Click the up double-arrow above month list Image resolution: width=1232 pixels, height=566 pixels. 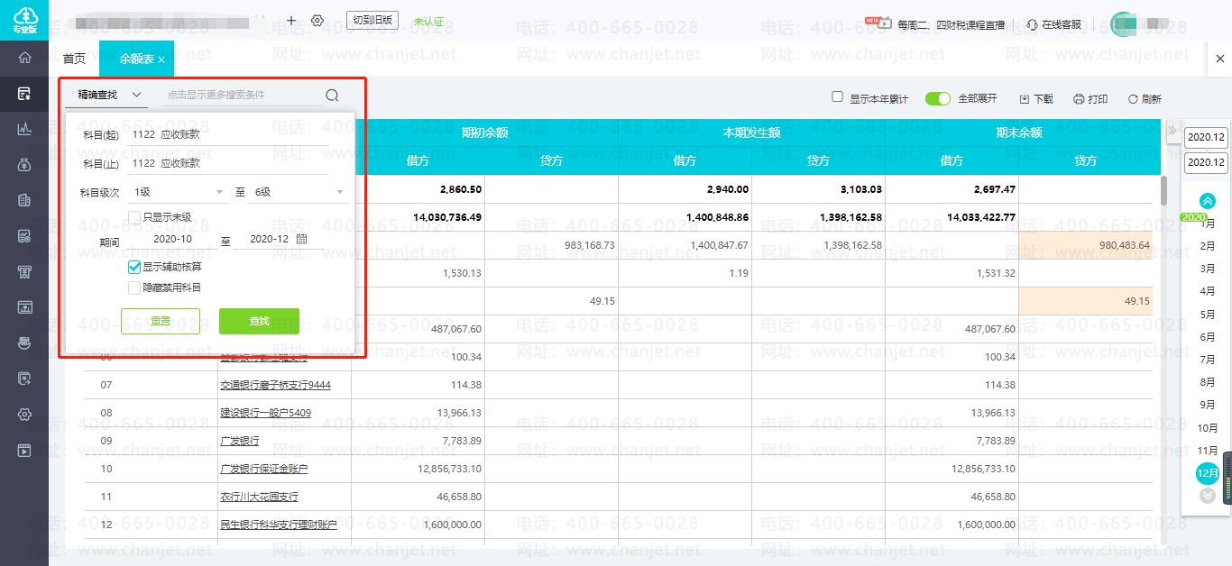pos(1207,200)
